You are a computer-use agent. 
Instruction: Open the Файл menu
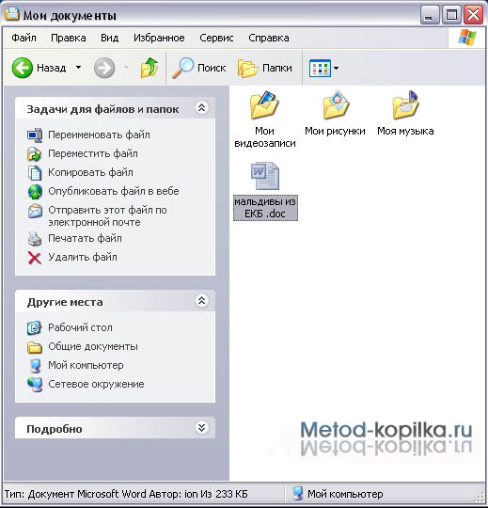tap(24, 38)
